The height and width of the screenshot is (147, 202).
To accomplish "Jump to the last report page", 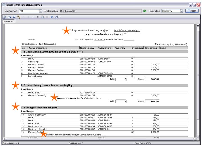I will click(38, 17).
